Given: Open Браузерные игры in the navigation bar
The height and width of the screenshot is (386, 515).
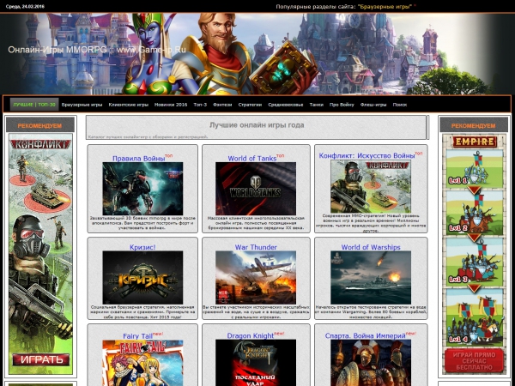Looking at the screenshot, I should pyautogui.click(x=82, y=105).
